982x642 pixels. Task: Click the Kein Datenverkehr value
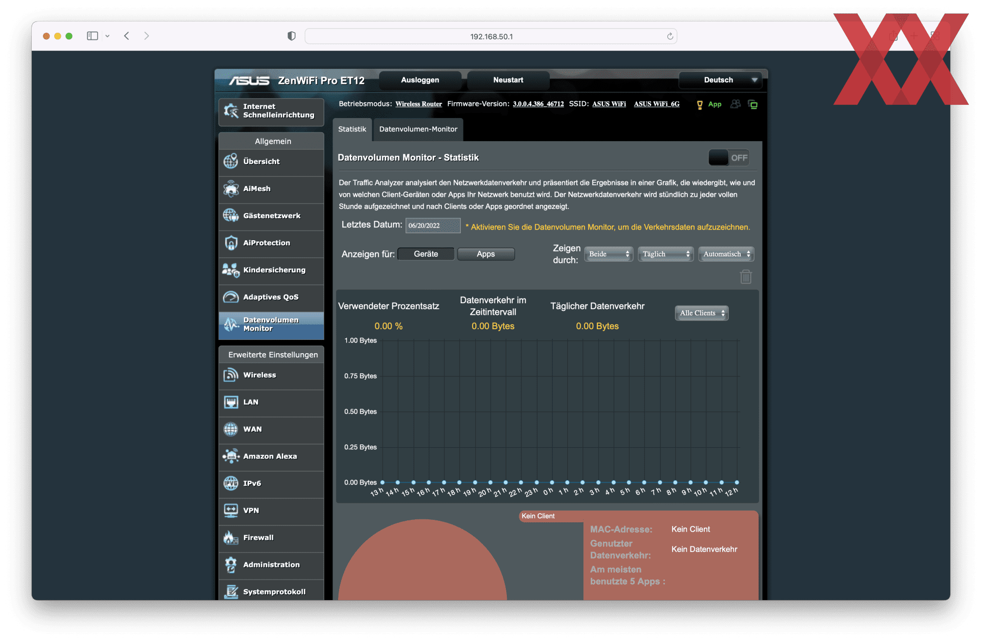click(x=704, y=549)
